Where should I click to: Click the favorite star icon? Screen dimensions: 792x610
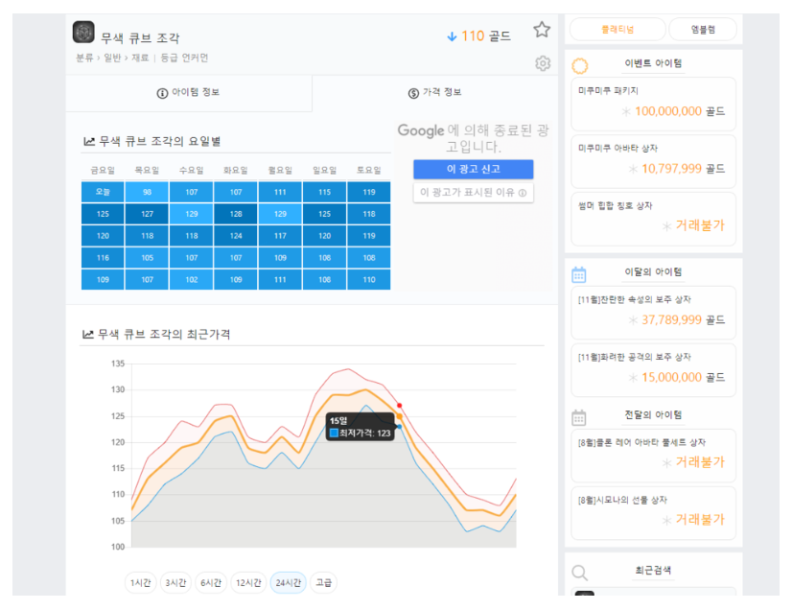(x=542, y=30)
